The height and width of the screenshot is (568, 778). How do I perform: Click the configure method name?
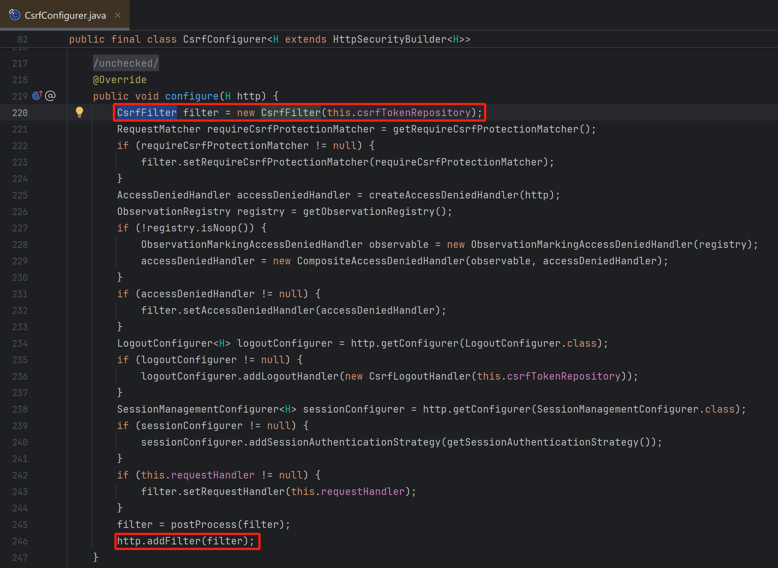point(192,96)
